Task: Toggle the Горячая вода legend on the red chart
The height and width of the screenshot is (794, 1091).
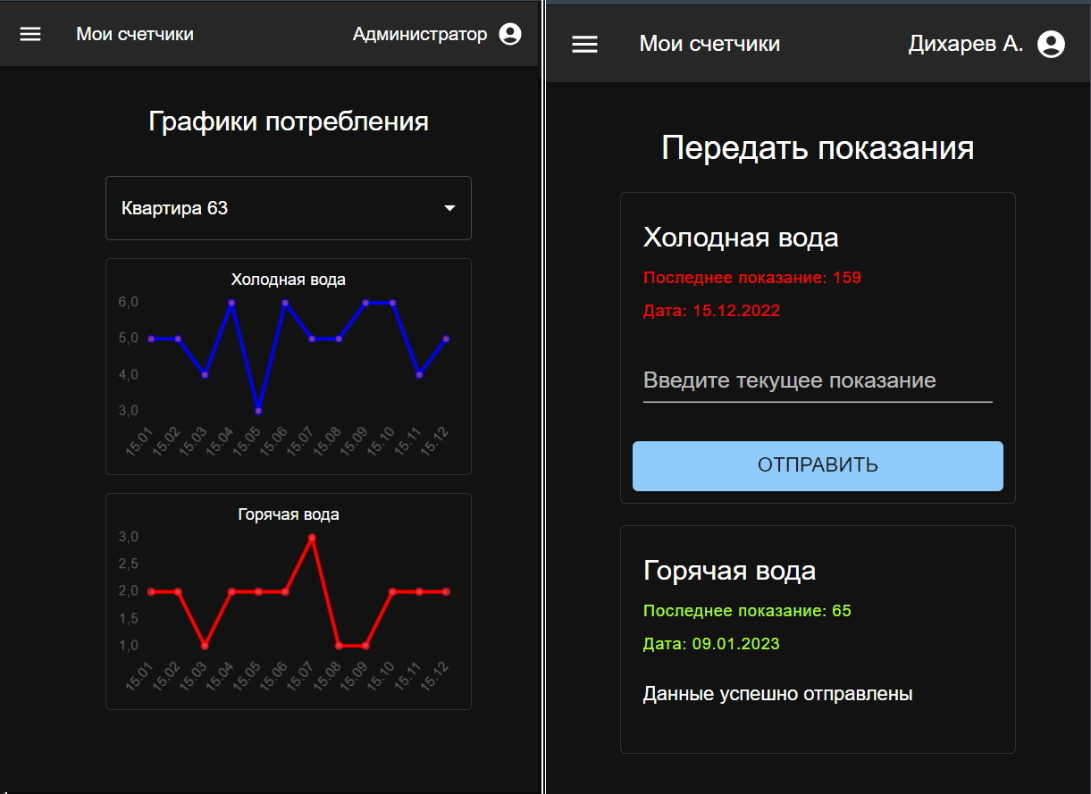Action: coord(288,514)
